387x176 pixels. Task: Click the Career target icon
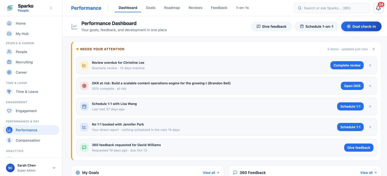9,72
